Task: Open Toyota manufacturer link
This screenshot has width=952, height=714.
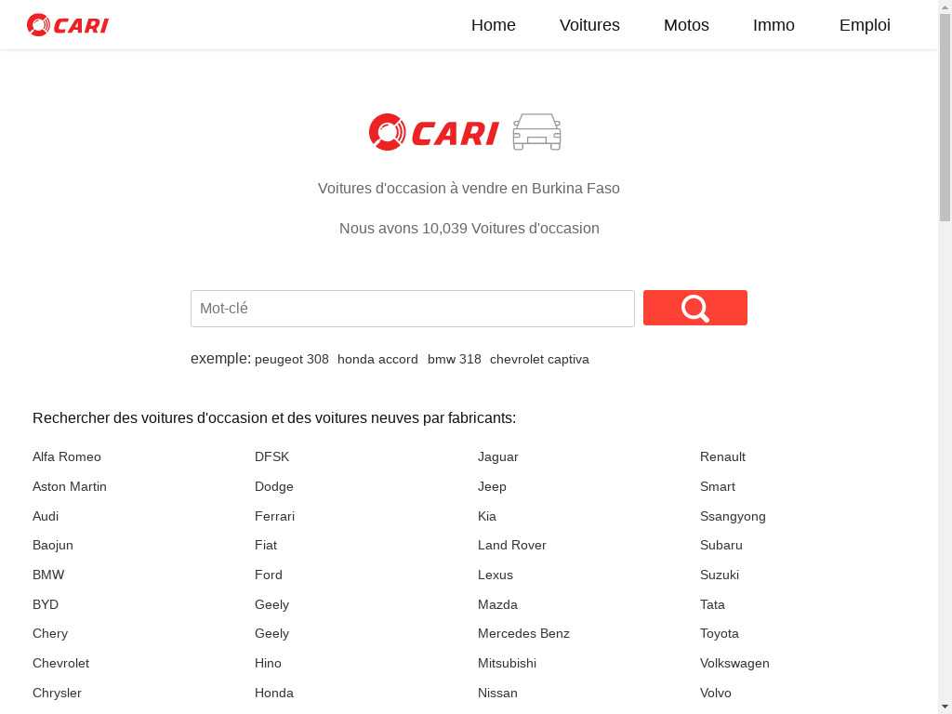Action: pos(720,633)
